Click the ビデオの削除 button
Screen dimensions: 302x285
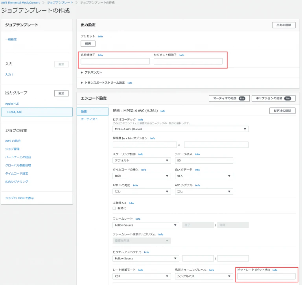(282, 111)
